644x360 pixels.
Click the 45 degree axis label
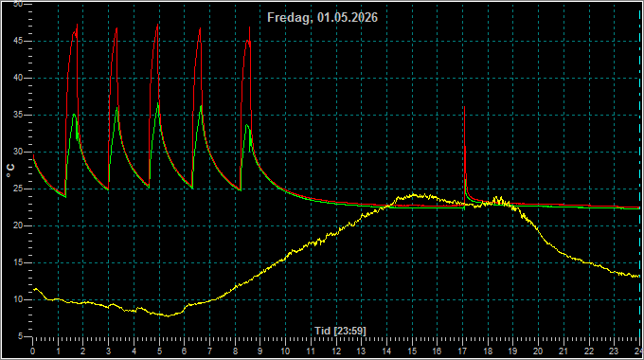[x=18, y=41]
